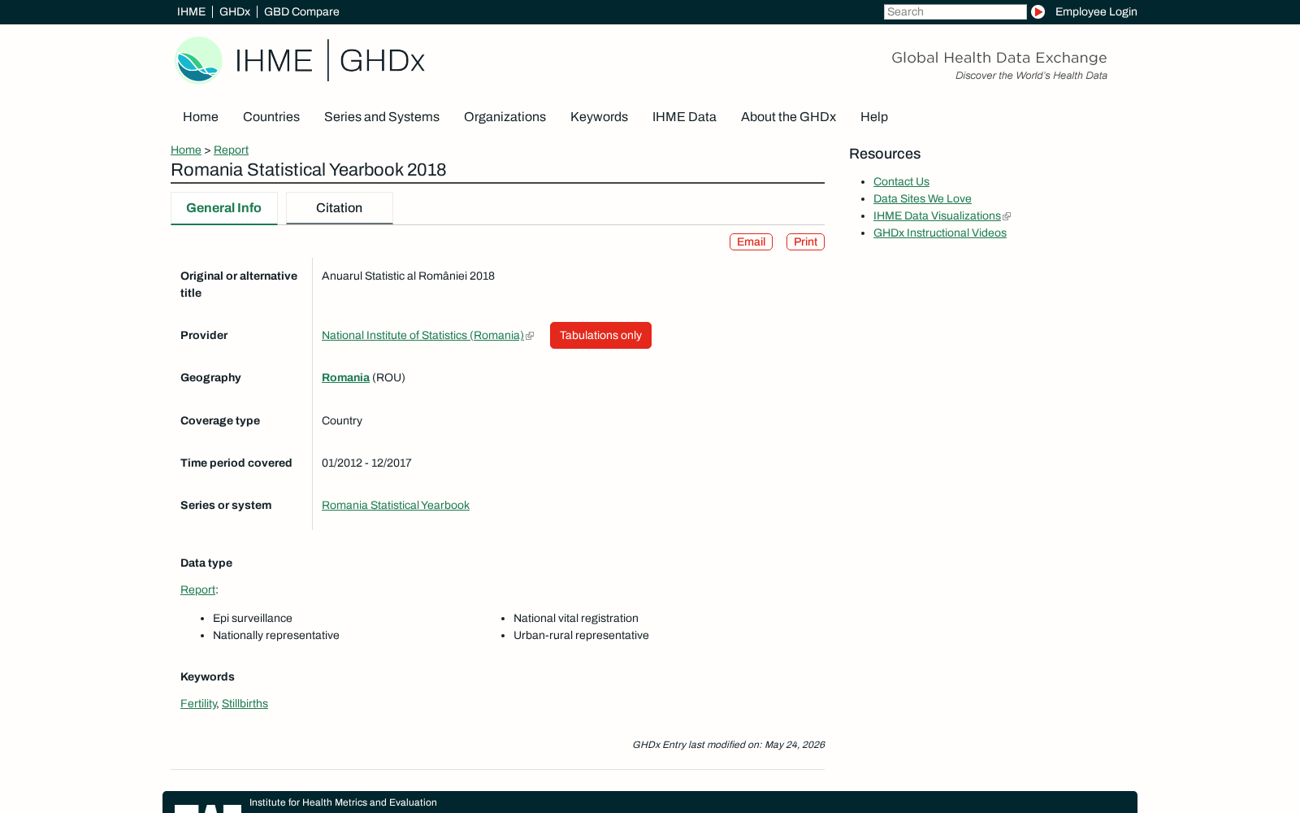Open Employee Login

pyautogui.click(x=1096, y=11)
